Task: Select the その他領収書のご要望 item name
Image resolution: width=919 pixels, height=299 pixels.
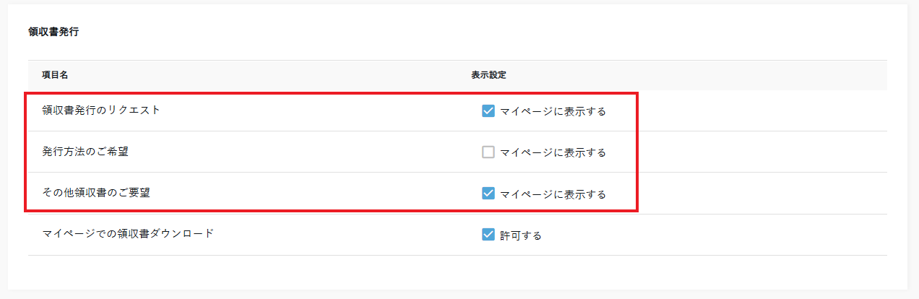Action: click(x=96, y=193)
